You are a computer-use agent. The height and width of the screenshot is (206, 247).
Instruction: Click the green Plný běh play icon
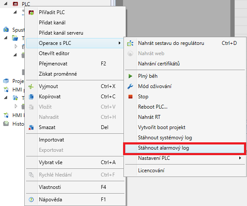pyautogui.click(x=130, y=76)
